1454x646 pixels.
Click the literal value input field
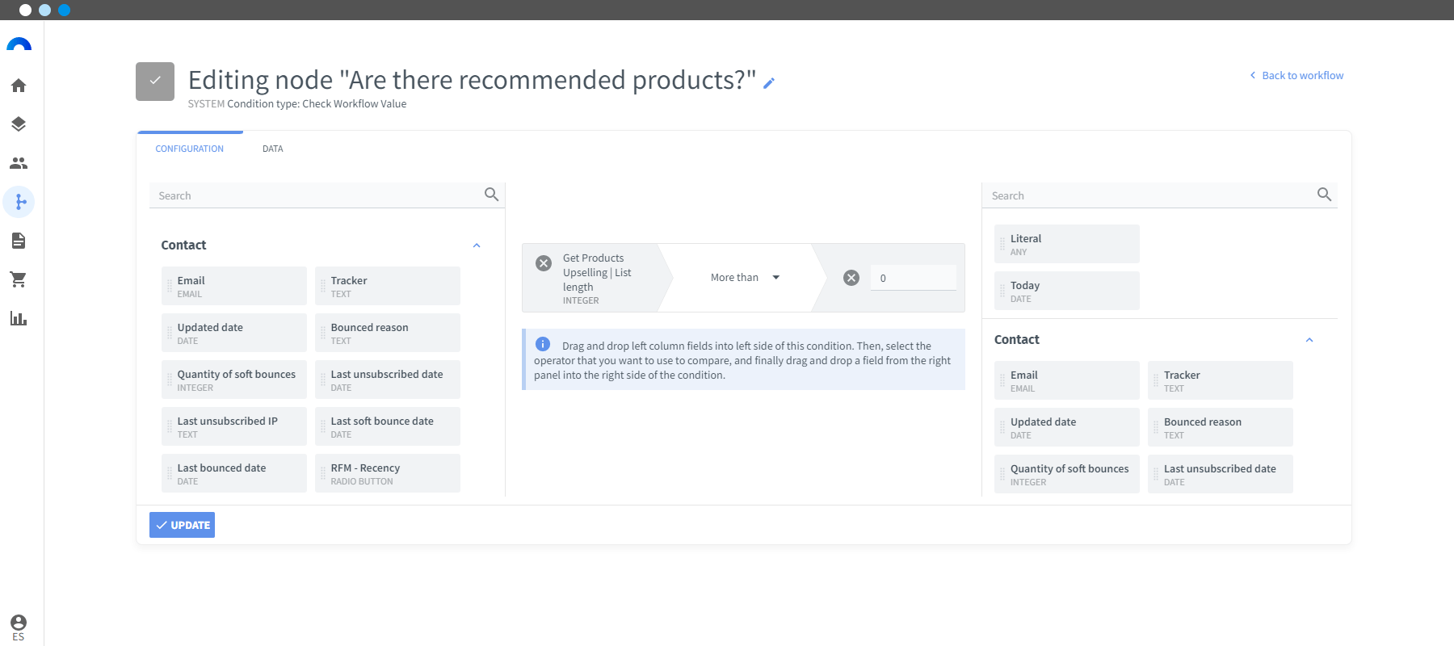914,278
